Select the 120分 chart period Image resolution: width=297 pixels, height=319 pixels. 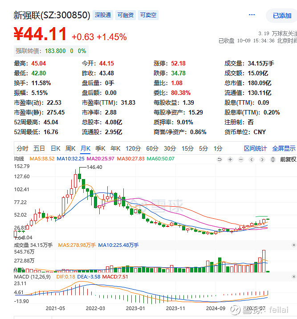pyautogui.click(x=133, y=148)
